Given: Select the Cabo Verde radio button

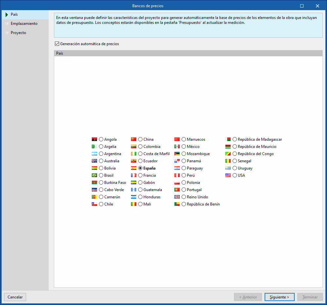Looking at the screenshot, I should 101,190.
